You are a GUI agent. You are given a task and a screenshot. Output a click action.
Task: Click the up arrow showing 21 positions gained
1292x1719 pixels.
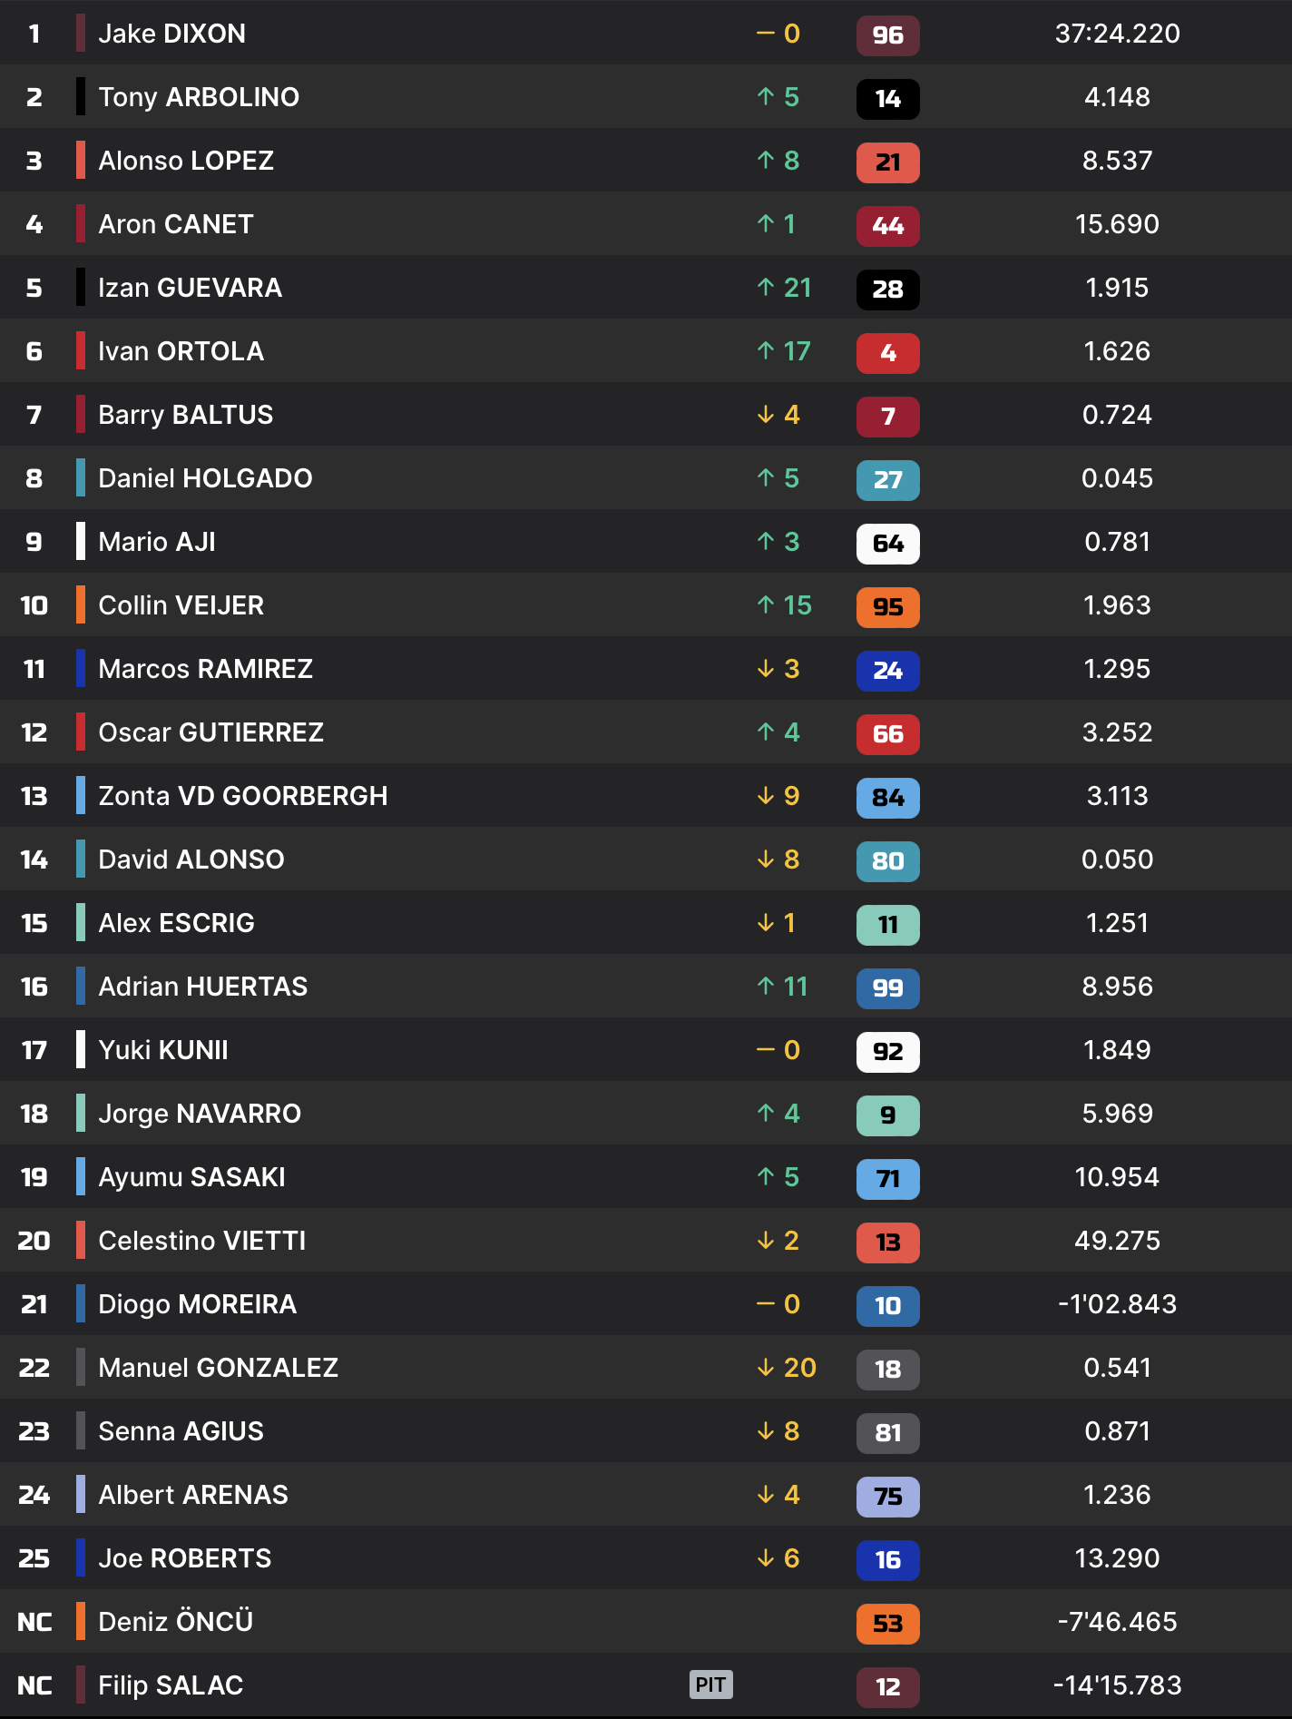(767, 288)
